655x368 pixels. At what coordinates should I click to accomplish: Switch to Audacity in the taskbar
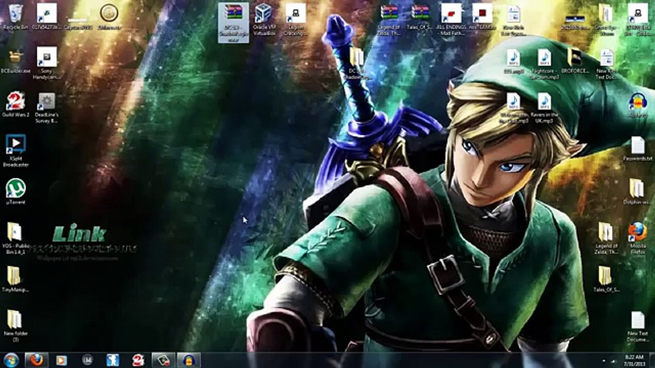point(189,360)
